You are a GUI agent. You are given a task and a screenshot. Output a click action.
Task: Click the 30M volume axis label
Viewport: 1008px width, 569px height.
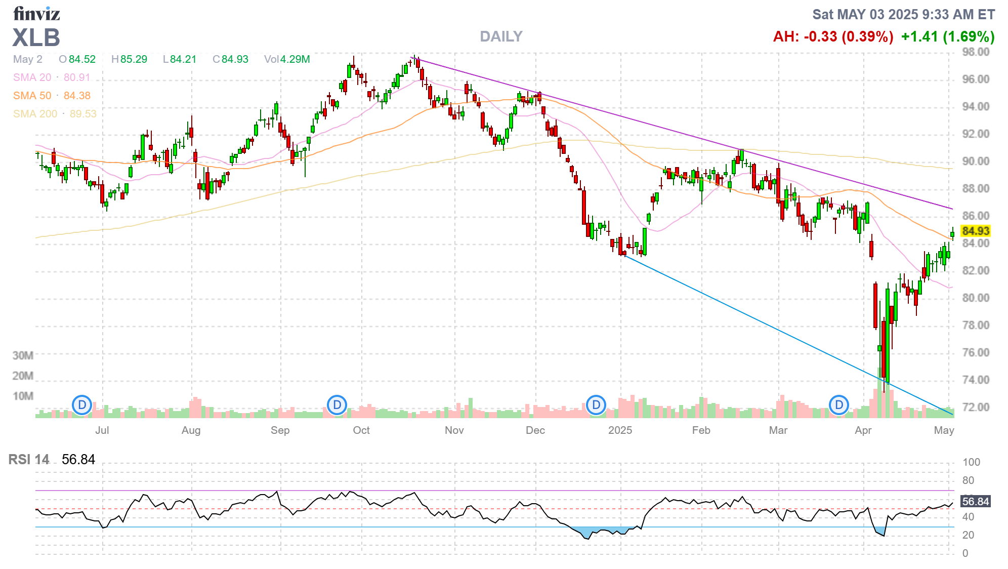coord(23,355)
